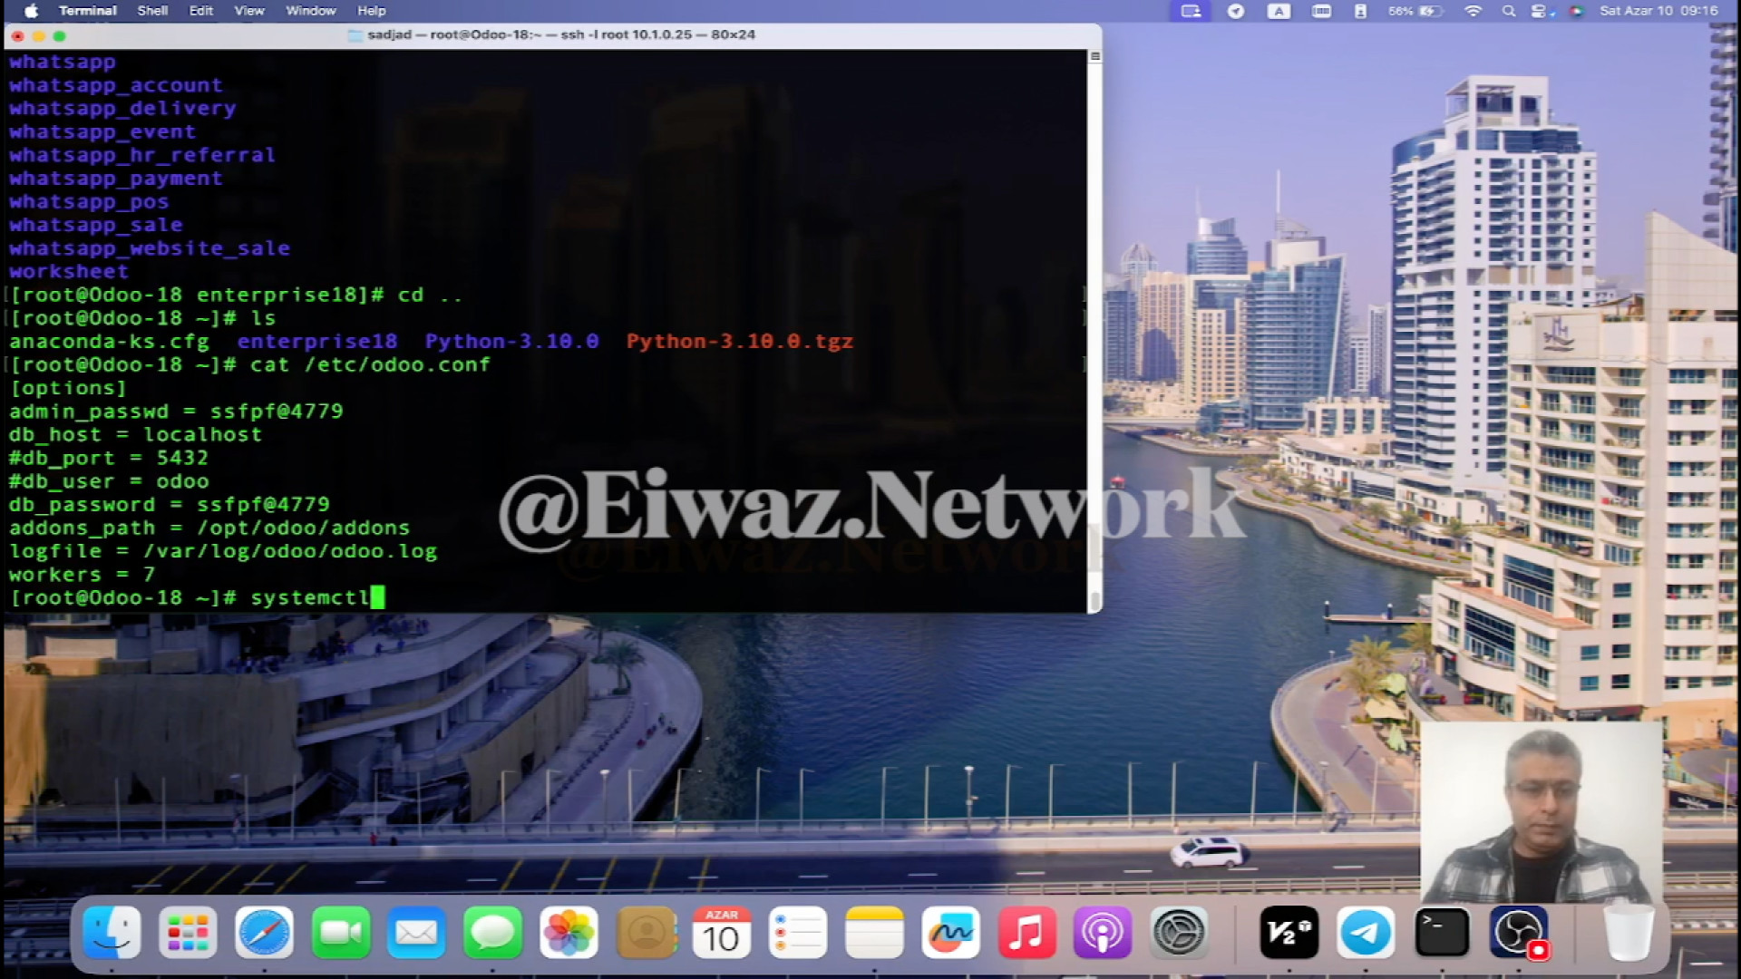Image resolution: width=1741 pixels, height=979 pixels.
Task: Click the 'db_host = localhost' line
Action: [x=136, y=435]
